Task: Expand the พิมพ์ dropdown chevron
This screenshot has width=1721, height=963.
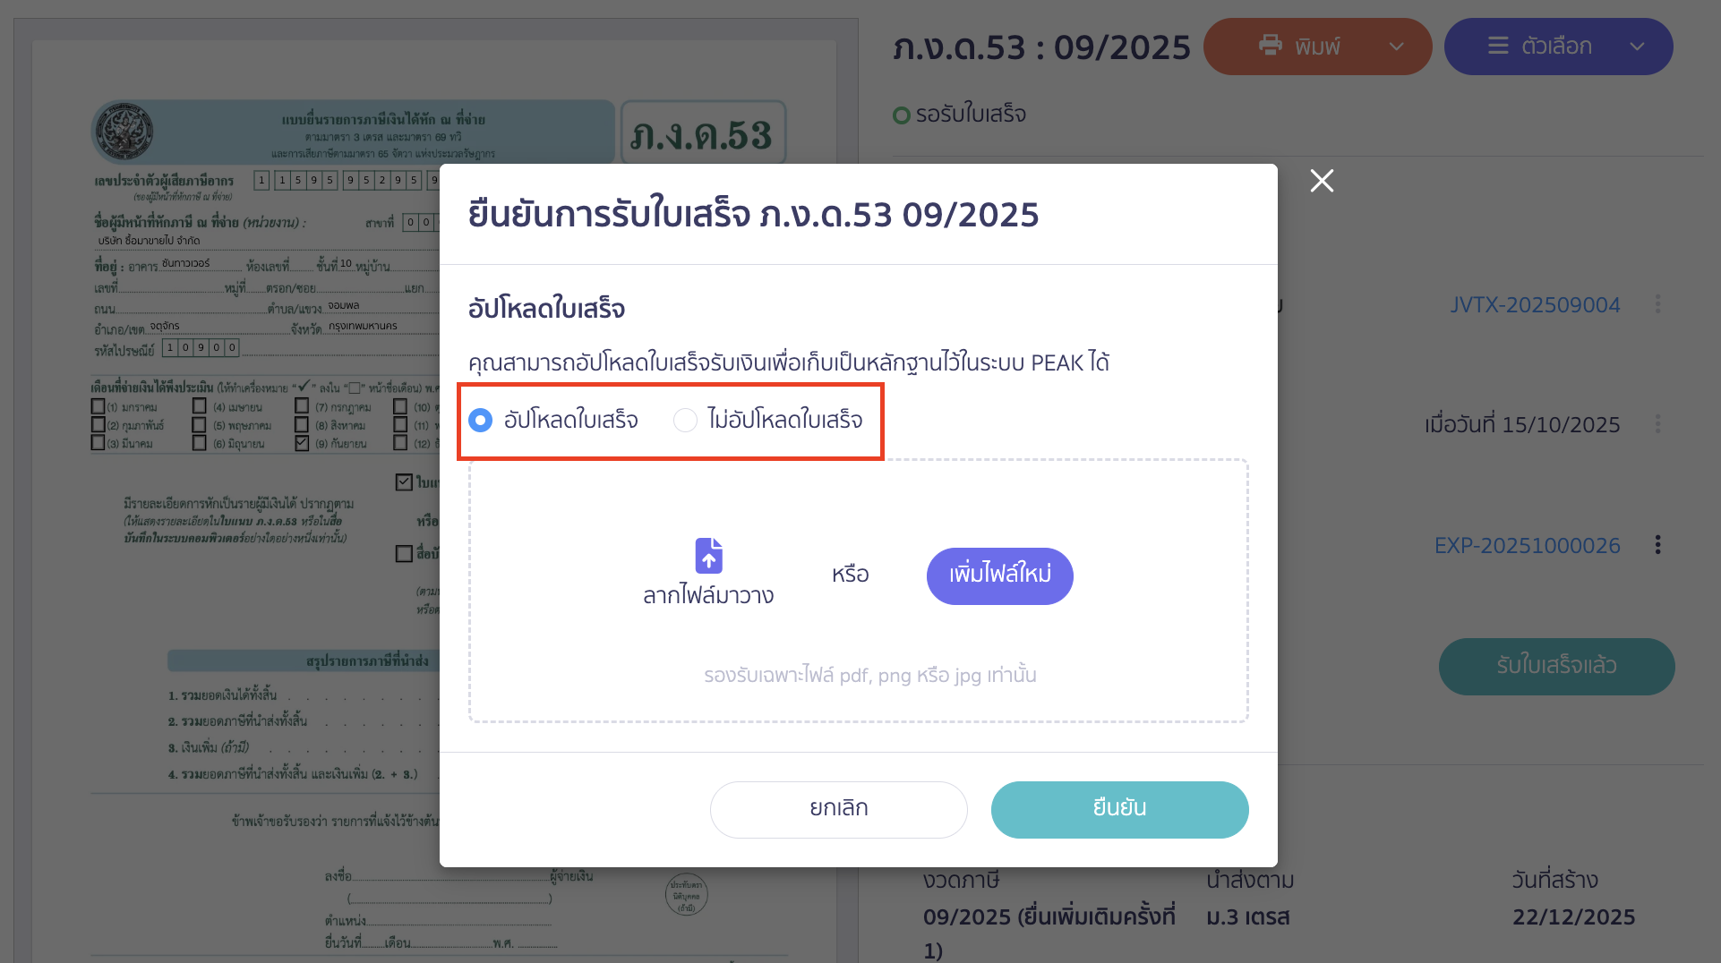Action: (1396, 47)
